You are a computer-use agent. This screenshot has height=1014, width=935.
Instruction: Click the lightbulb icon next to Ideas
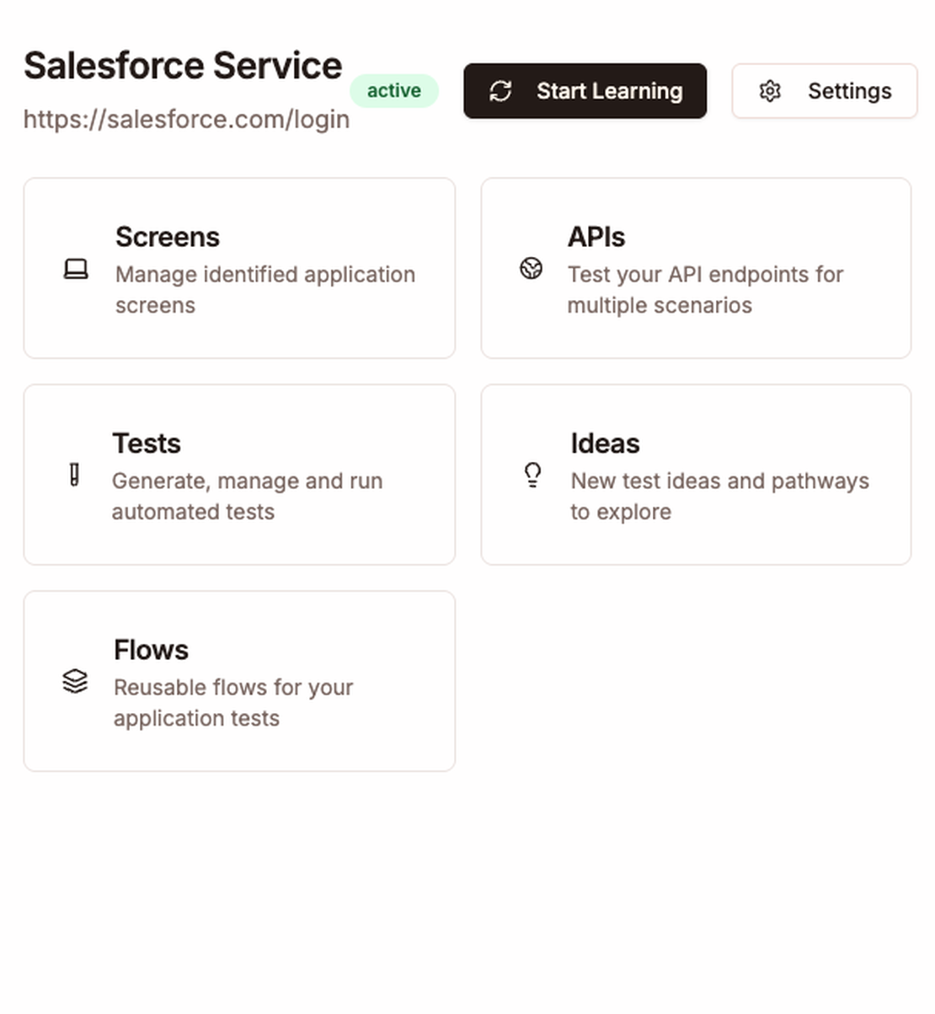pyautogui.click(x=532, y=475)
